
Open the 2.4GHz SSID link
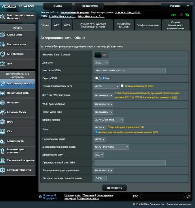pyautogui.click(x=62, y=16)
